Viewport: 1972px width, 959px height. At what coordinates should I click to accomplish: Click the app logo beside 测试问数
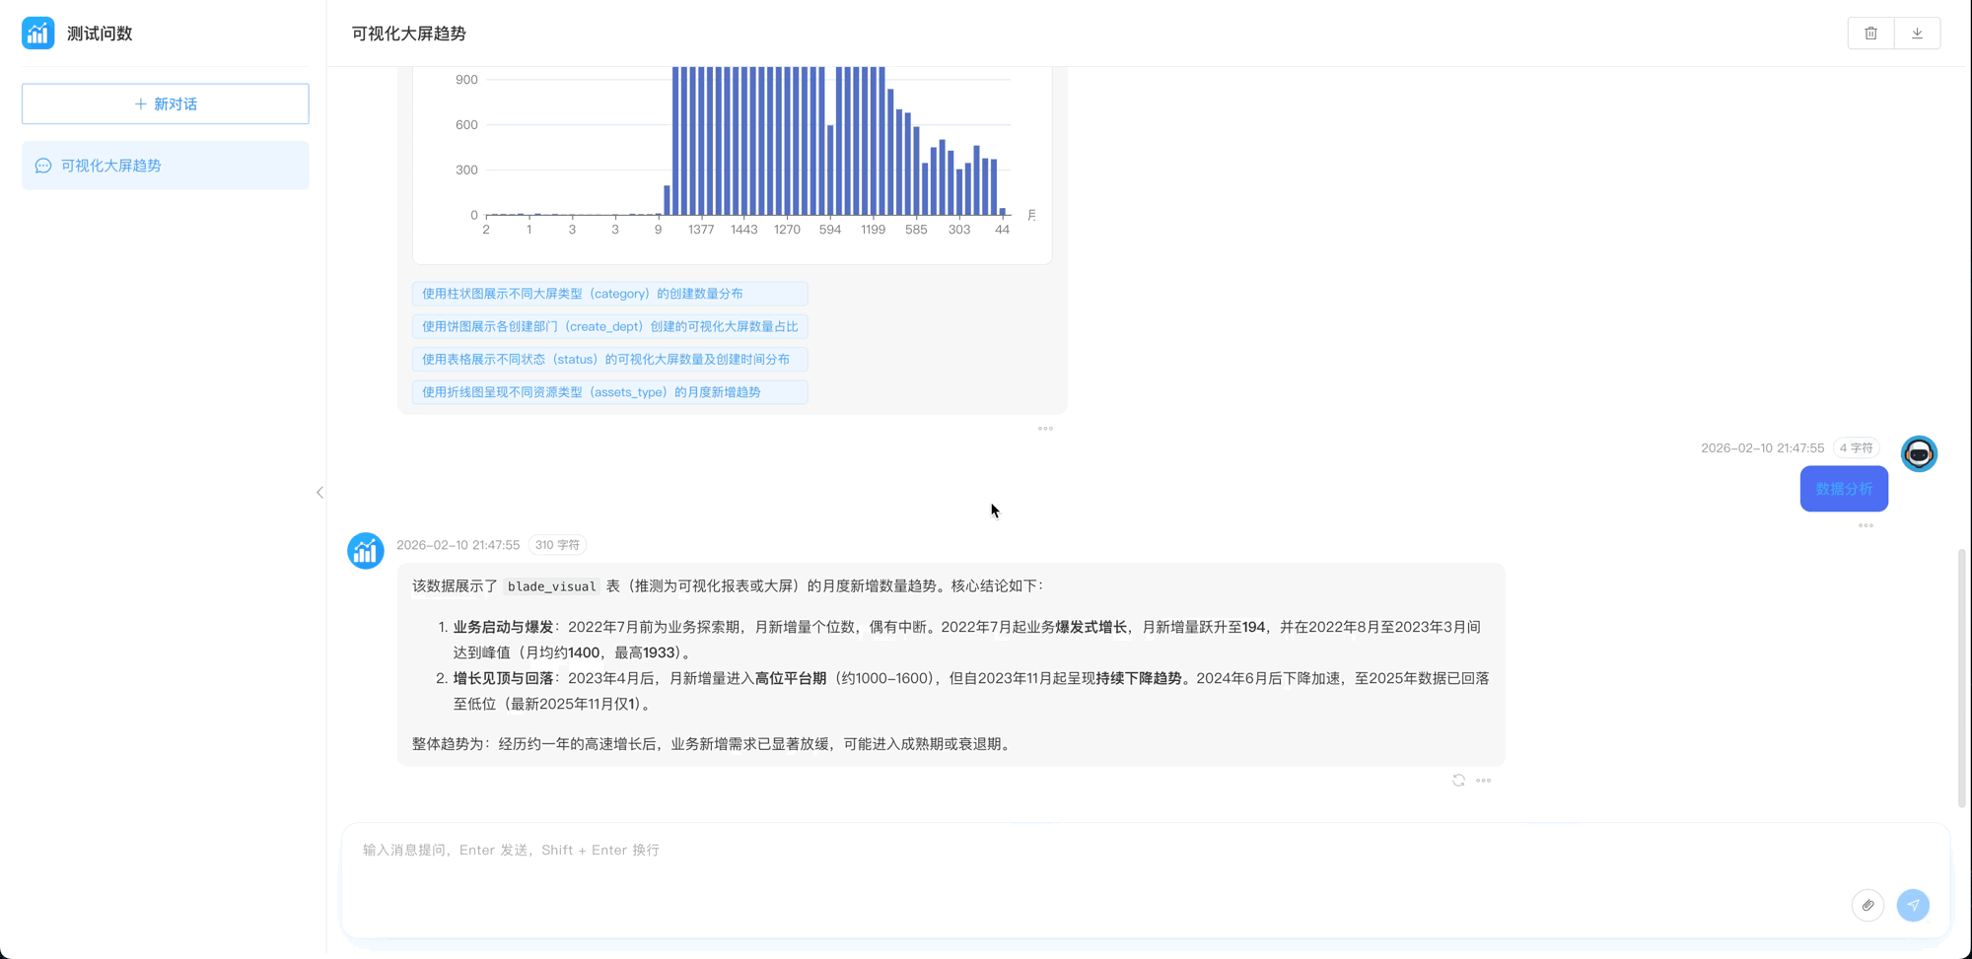(x=38, y=34)
